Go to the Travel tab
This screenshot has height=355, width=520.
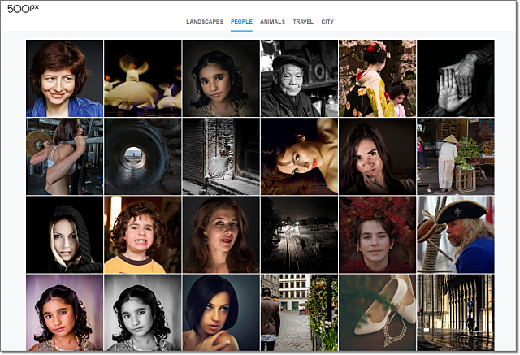coord(303,22)
